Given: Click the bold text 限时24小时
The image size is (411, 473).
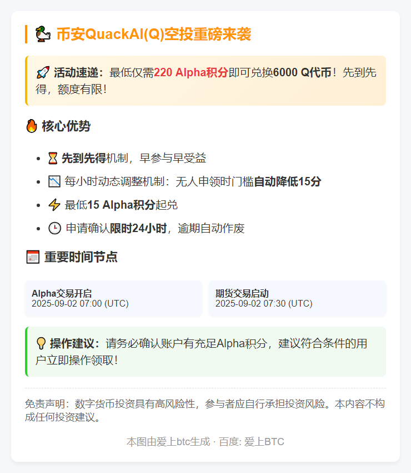Looking at the screenshot, I should [x=138, y=228].
